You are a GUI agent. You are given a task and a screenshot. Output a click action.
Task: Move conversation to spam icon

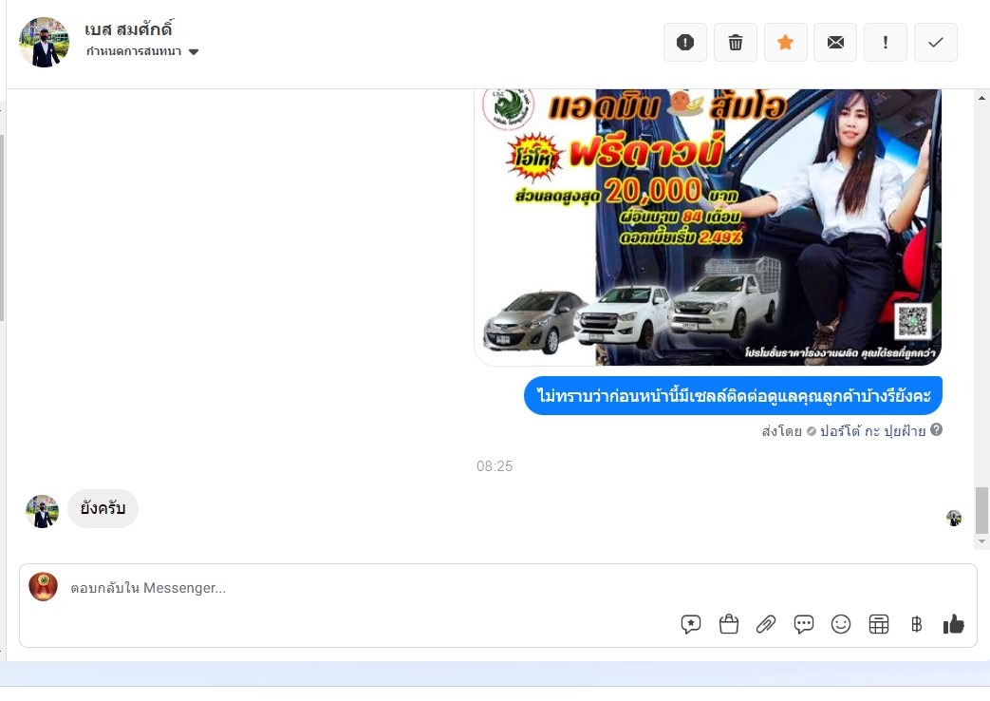(x=685, y=43)
